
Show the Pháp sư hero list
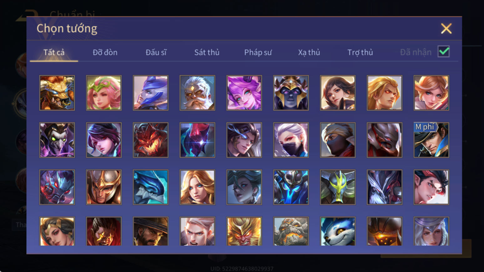pyautogui.click(x=258, y=52)
